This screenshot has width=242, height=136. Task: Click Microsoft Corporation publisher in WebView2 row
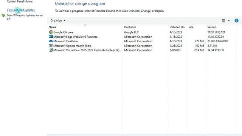click(x=138, y=37)
